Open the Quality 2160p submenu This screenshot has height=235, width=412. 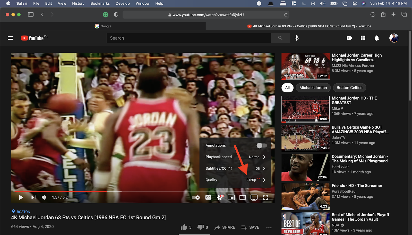click(235, 180)
